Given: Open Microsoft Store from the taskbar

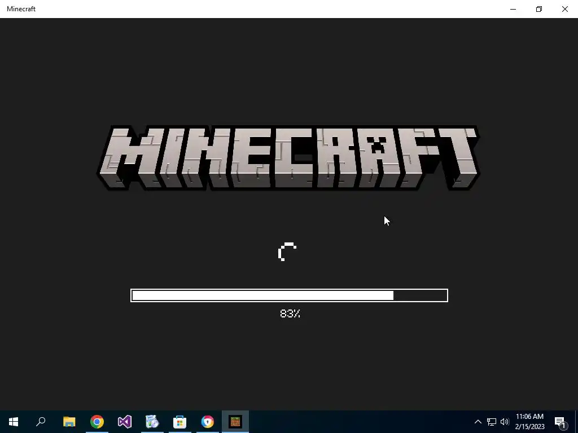Looking at the screenshot, I should click(x=180, y=422).
